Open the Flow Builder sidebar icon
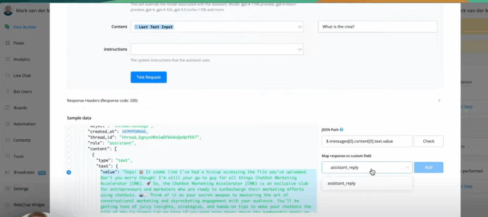The image size is (488, 217). pyautogui.click(x=8, y=26)
